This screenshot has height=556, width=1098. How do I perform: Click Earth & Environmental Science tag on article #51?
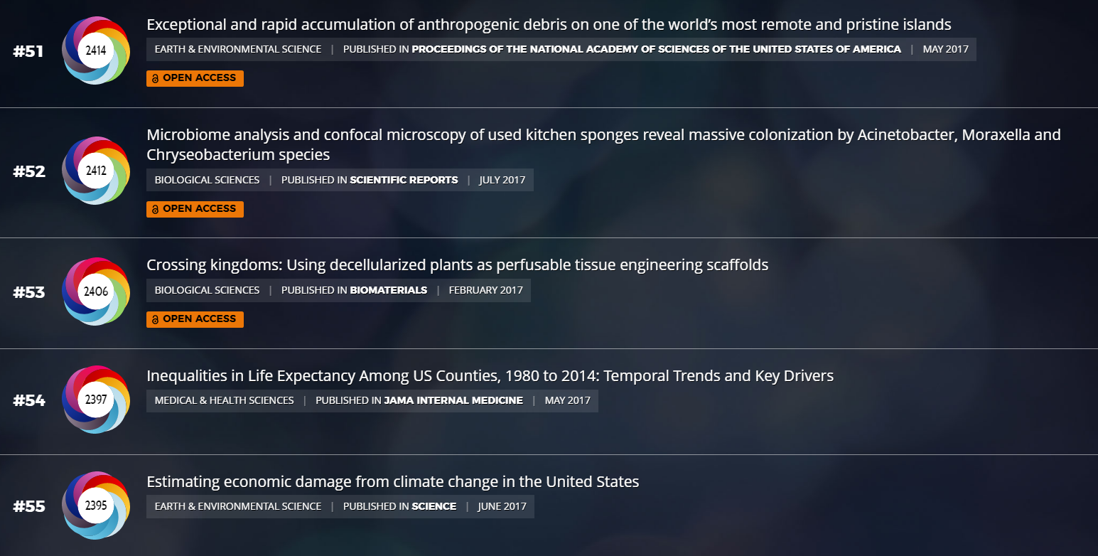coord(238,49)
